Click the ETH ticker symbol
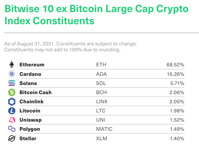Image resolution: width=199 pixels, height=152 pixels. [x=101, y=65]
